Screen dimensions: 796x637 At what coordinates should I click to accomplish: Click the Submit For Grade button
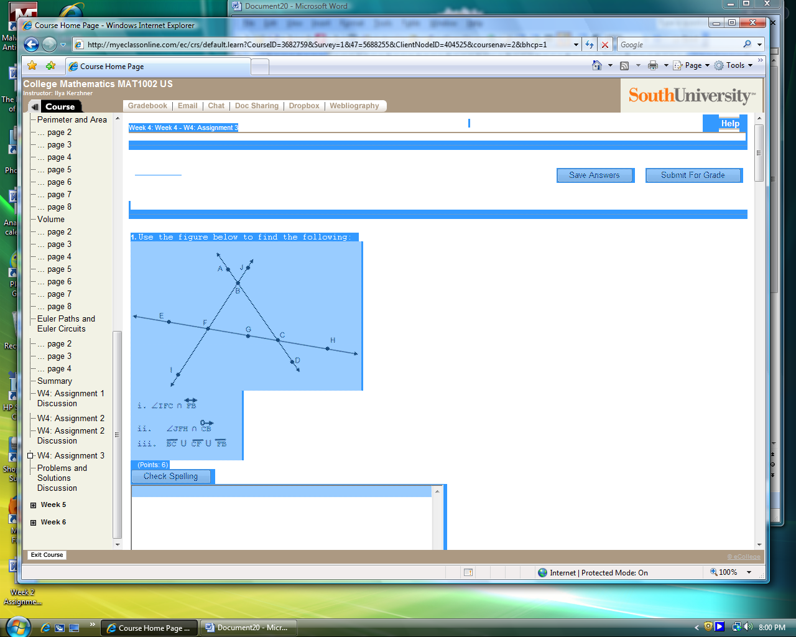point(693,175)
